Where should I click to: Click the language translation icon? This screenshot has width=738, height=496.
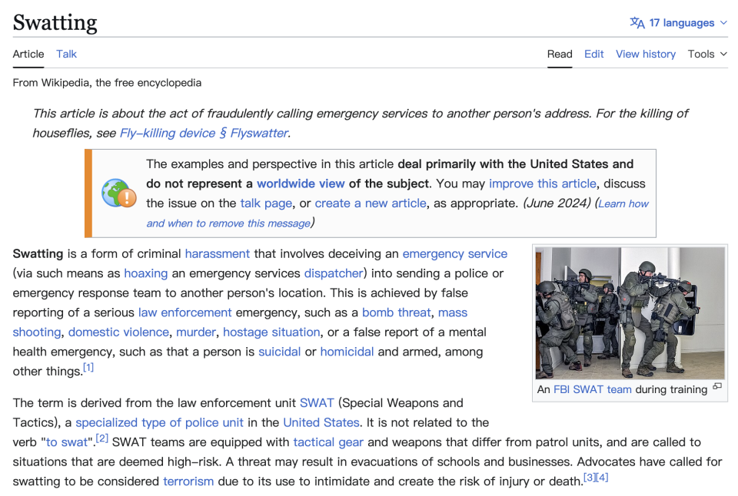pos(637,22)
